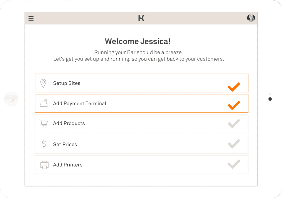Open the user profile avatar
The height and width of the screenshot is (198, 282).
point(251,18)
